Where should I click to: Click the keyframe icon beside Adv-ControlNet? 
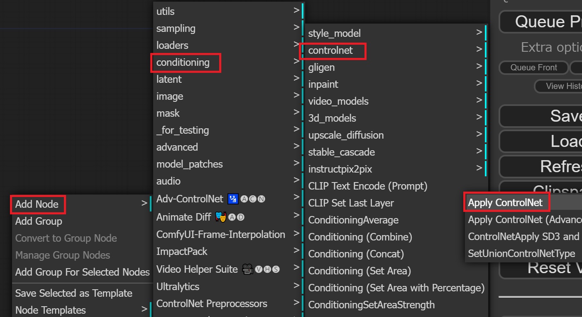tap(233, 199)
